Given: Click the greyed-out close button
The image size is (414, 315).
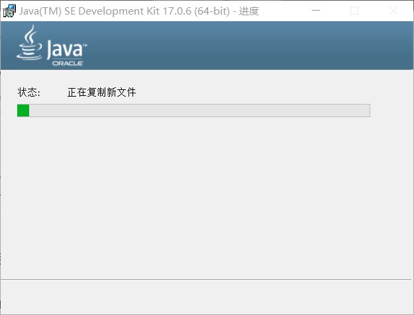Looking at the screenshot, I should point(393,11).
